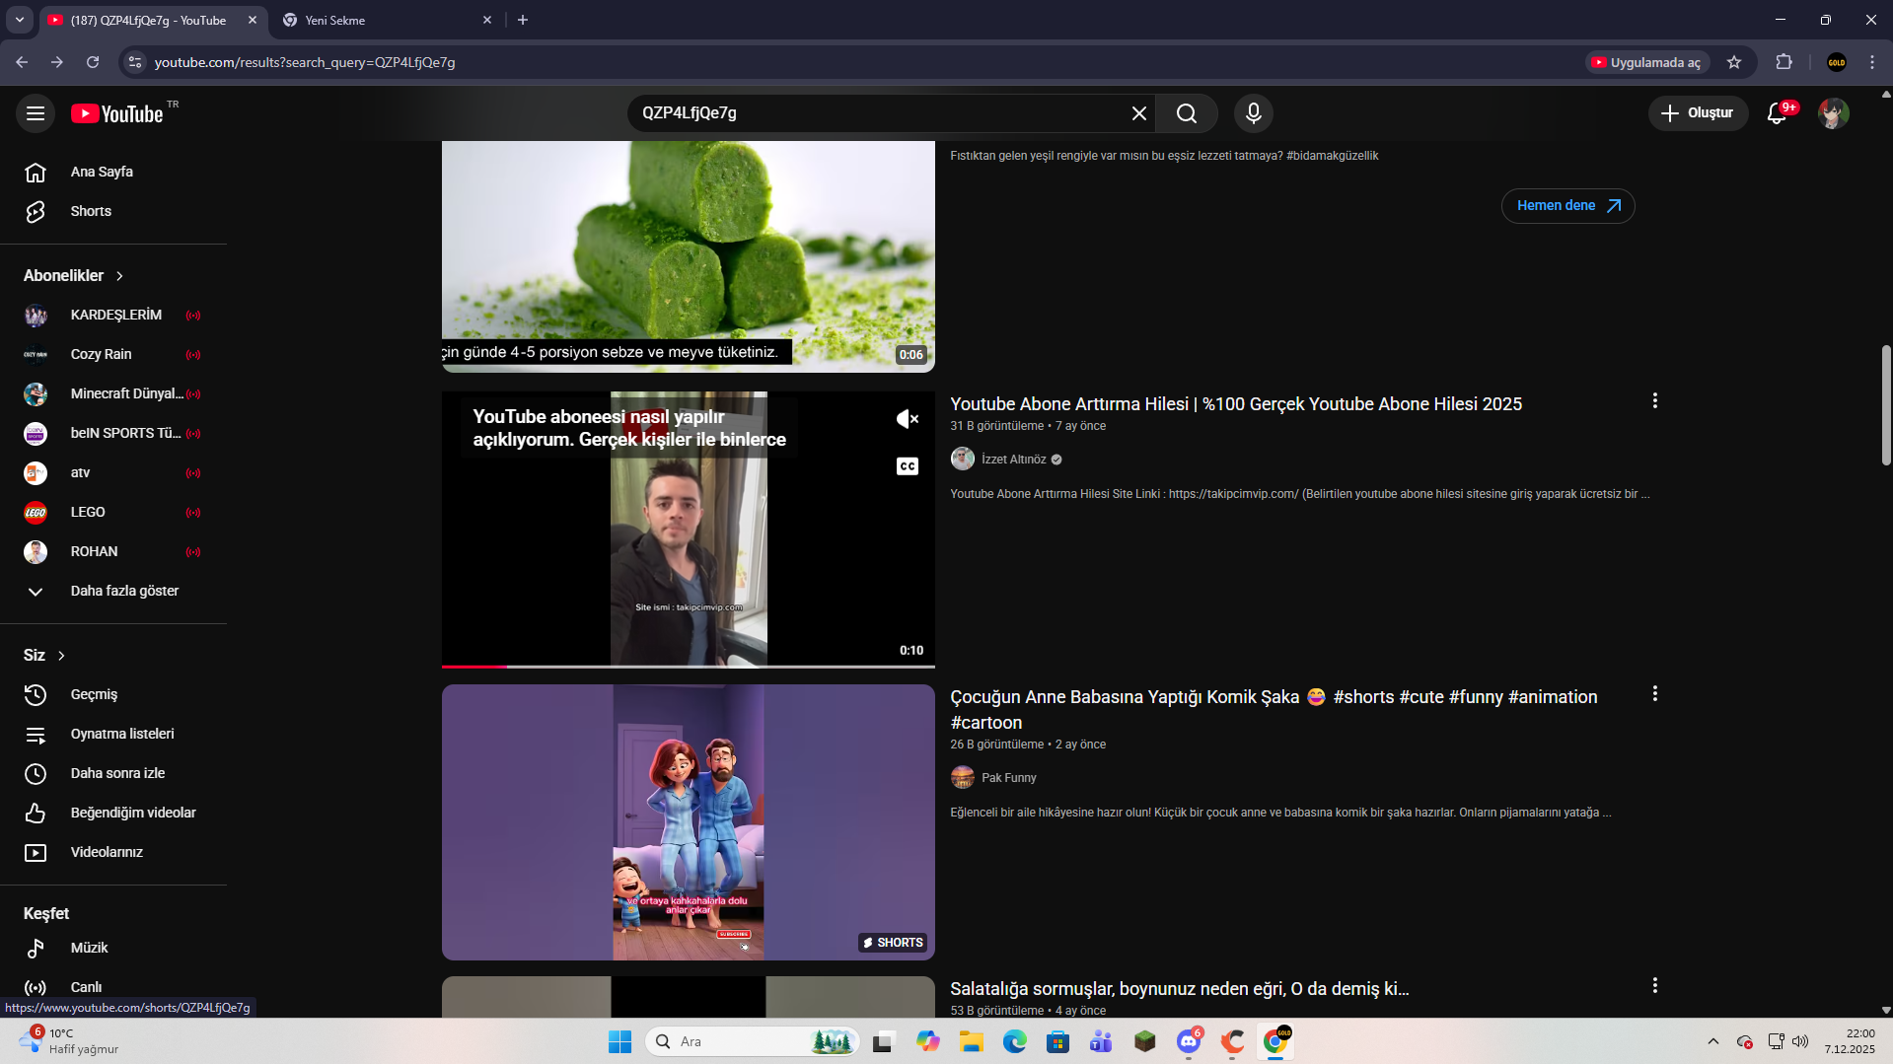This screenshot has height=1064, width=1893.
Task: Show hidden system tray icons
Action: coord(1713,1042)
